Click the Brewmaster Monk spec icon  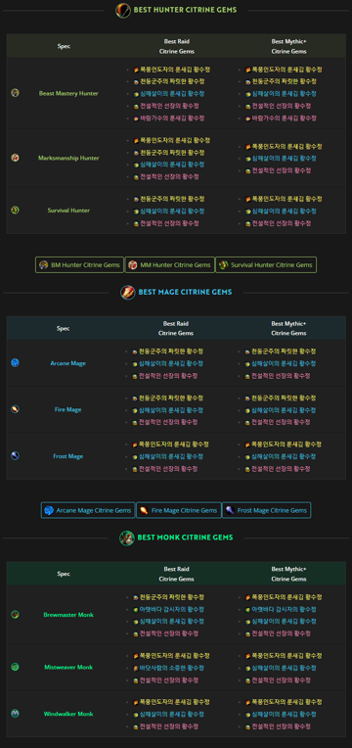15,615
